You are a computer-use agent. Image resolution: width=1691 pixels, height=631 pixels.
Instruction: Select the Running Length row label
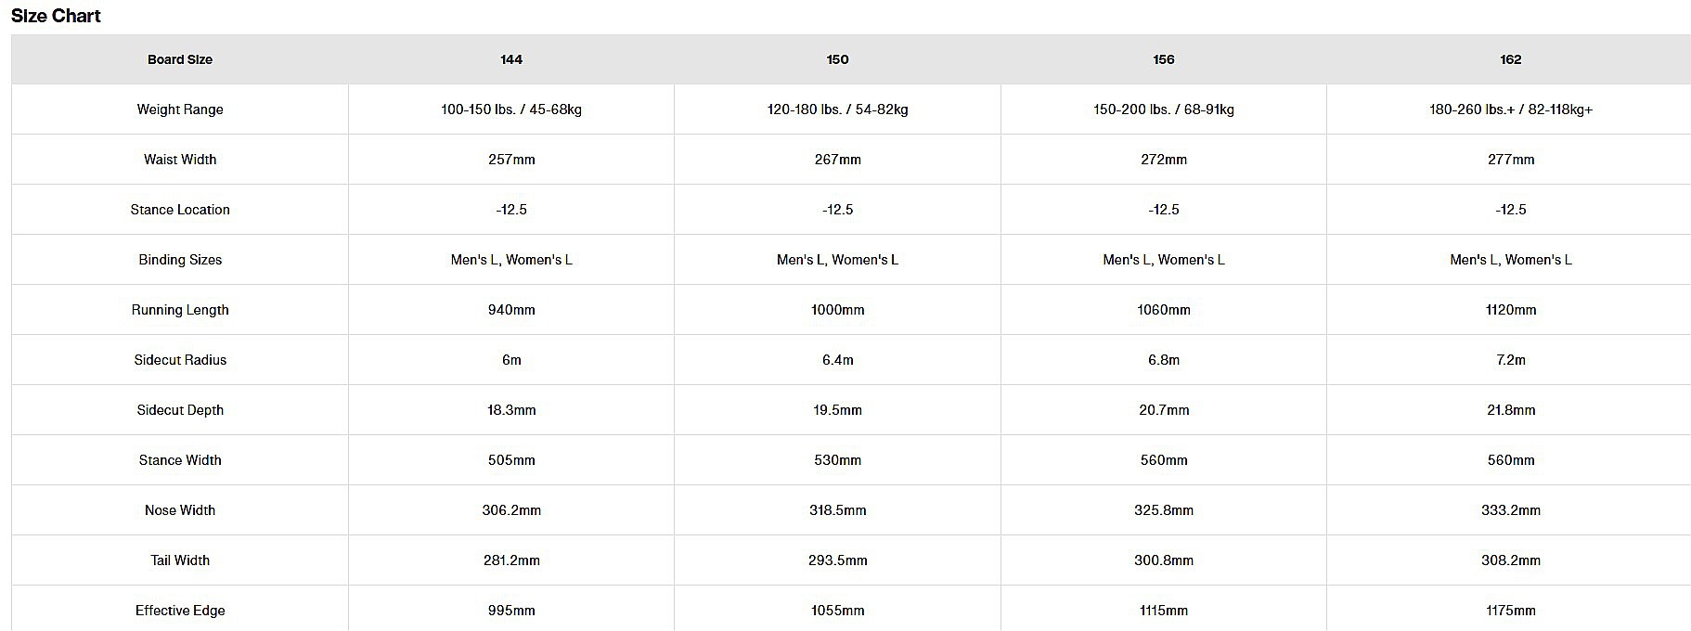pos(180,310)
